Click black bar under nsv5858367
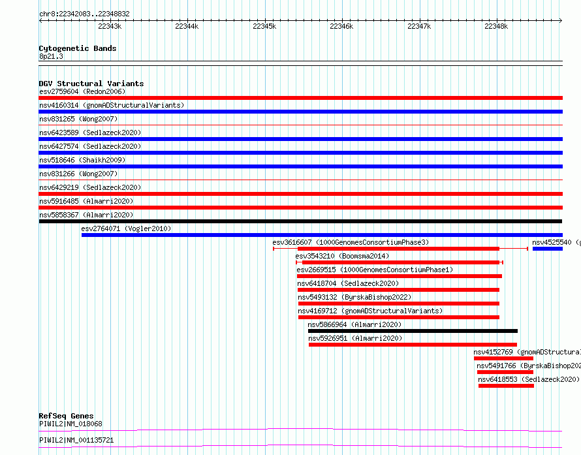 (x=300, y=221)
